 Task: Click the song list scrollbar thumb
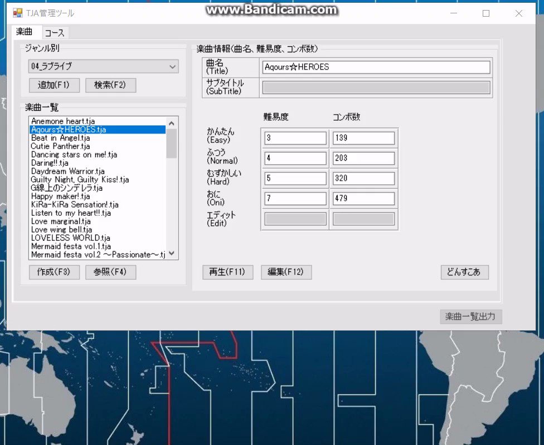tap(172, 144)
